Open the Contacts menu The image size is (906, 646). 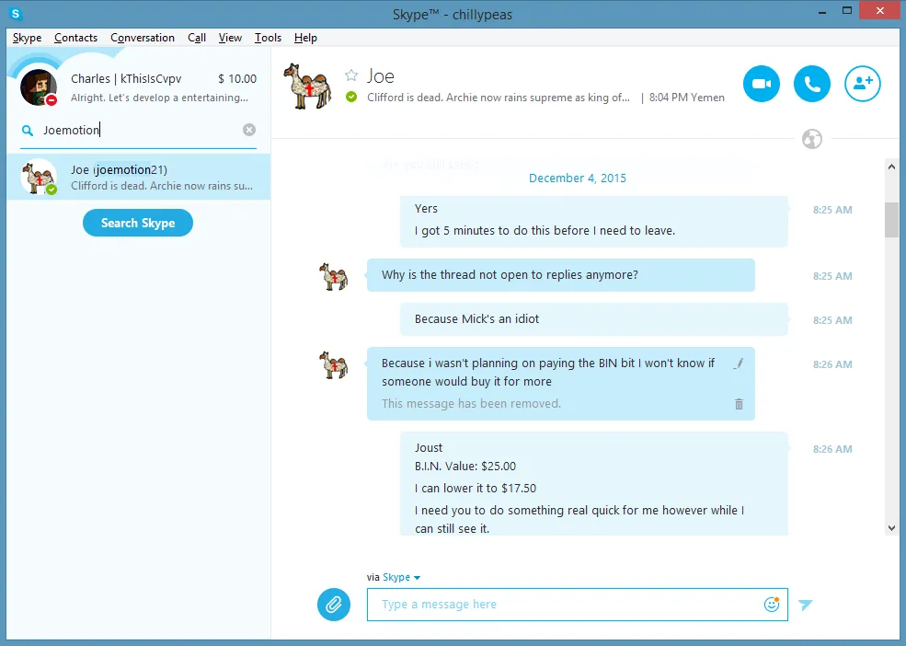[x=75, y=38]
